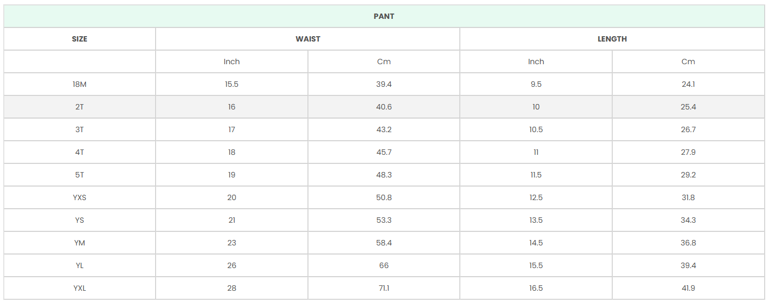Click the YM size cell
The image size is (768, 301).
pyautogui.click(x=79, y=243)
